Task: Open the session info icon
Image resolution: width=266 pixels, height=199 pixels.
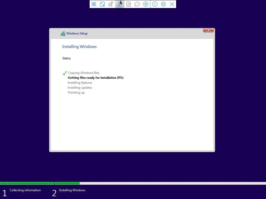Action: tap(155, 4)
